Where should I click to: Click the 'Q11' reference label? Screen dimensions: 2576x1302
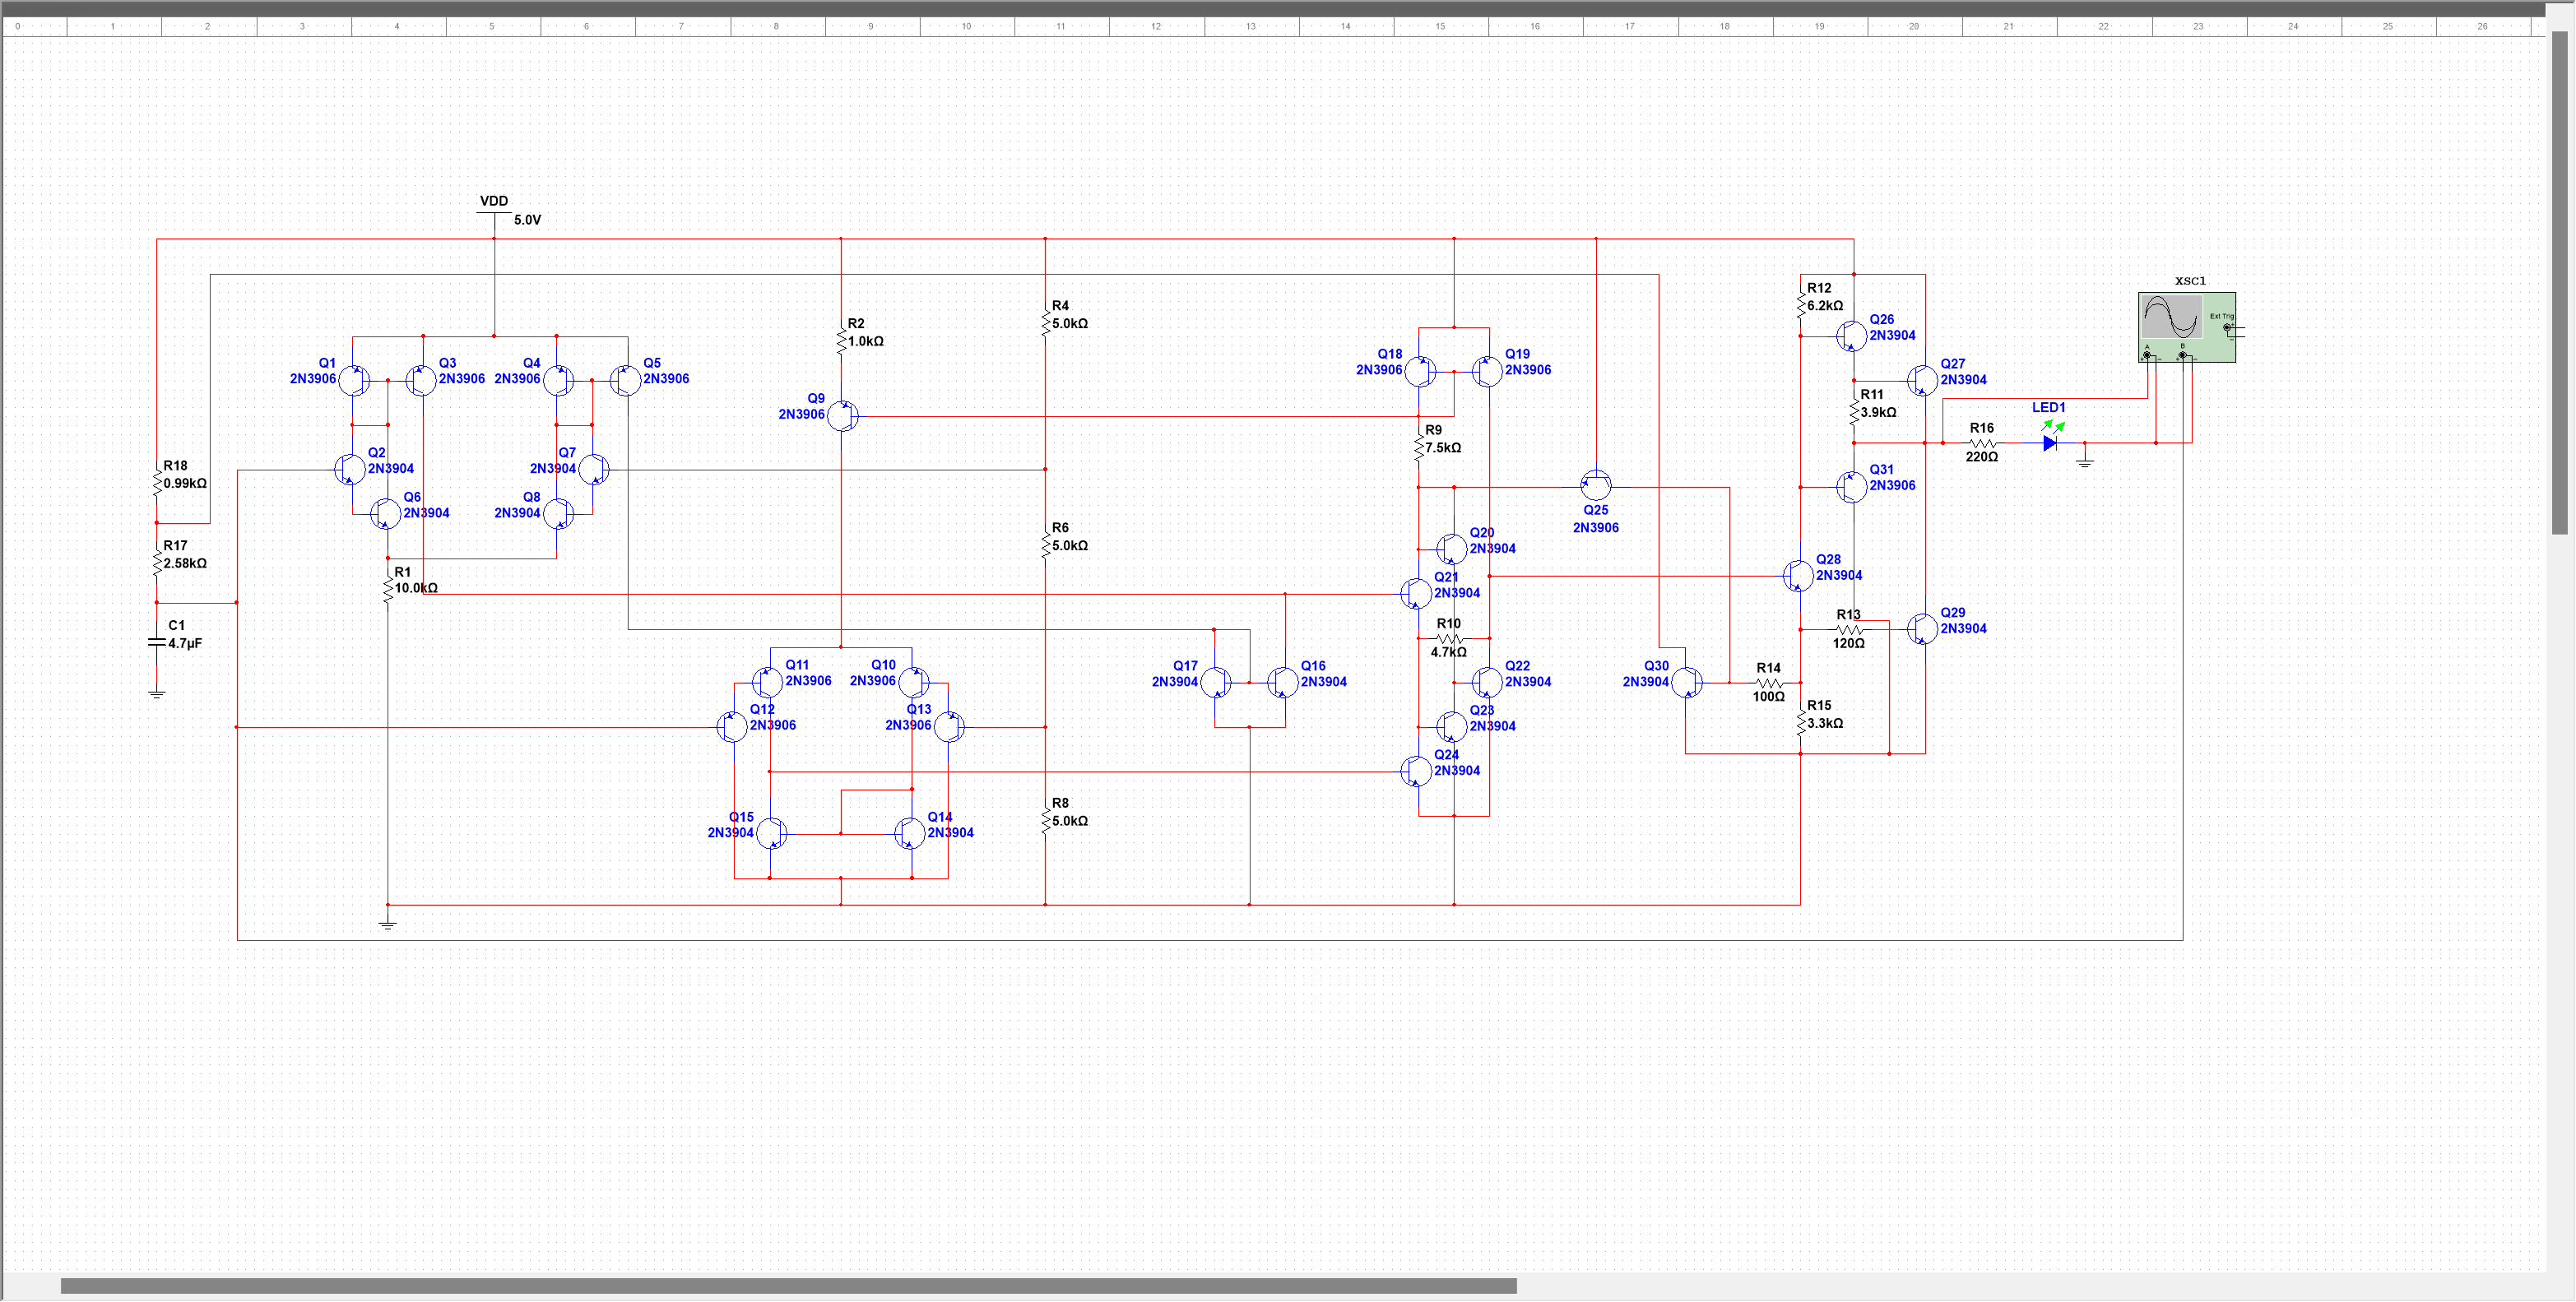[x=797, y=665]
